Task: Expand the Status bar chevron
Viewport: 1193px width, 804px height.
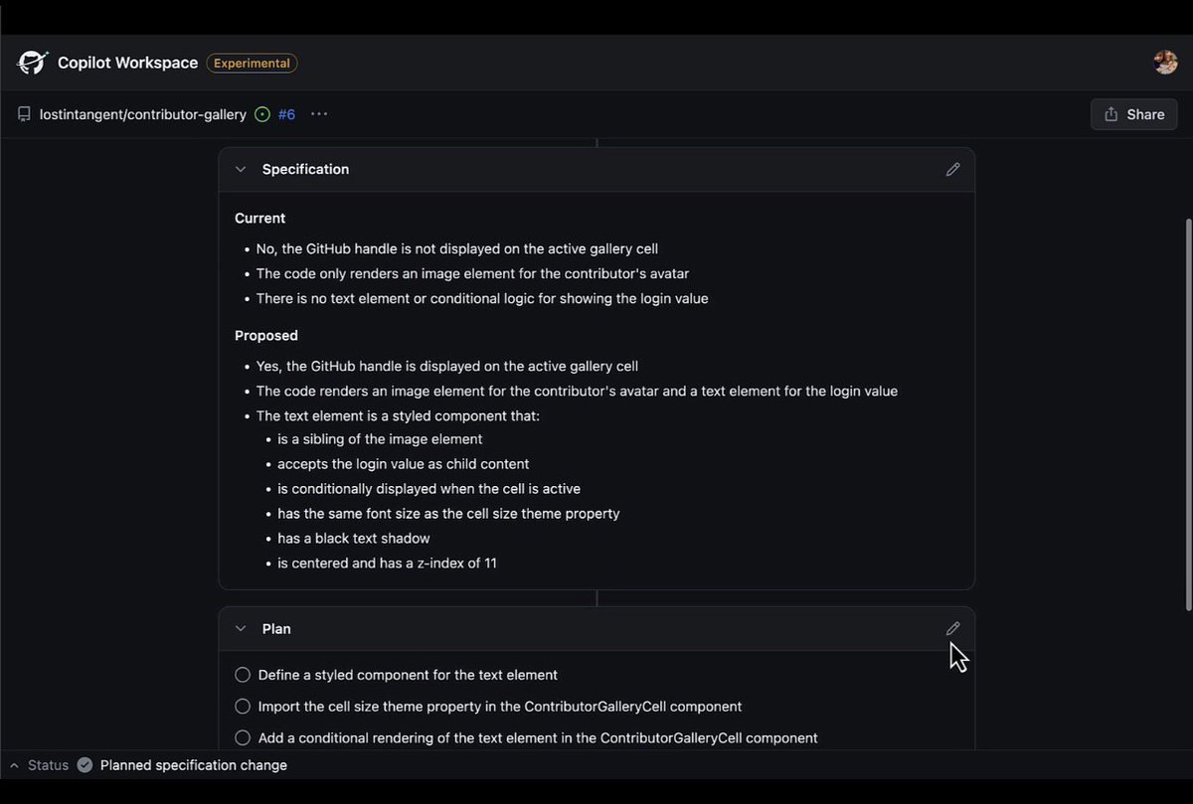Action: point(14,765)
